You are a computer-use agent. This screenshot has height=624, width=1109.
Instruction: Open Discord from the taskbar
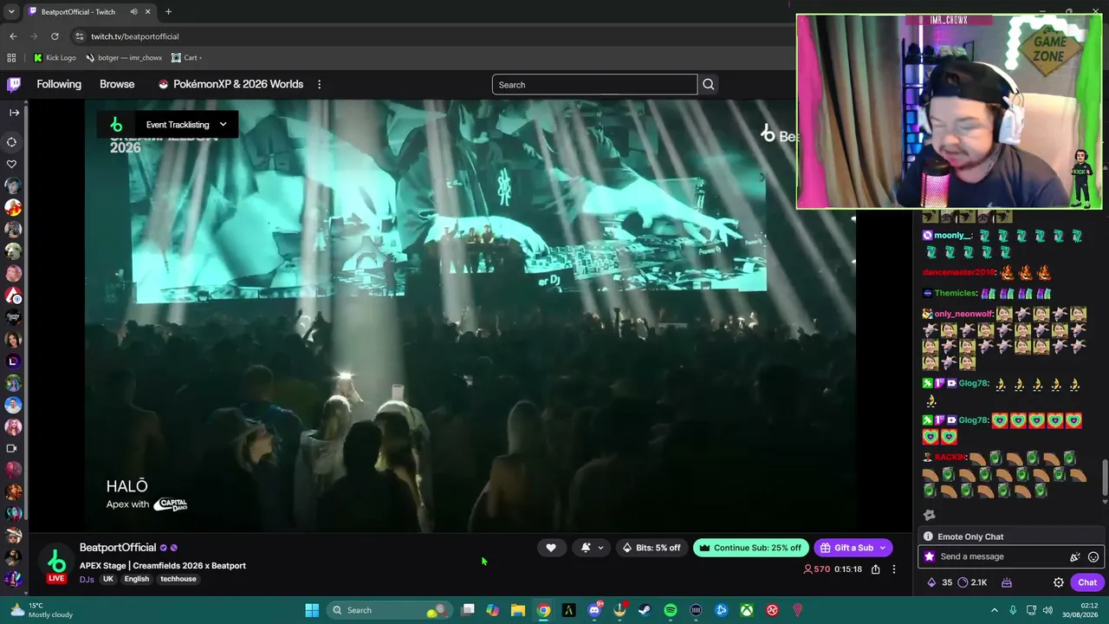(594, 610)
